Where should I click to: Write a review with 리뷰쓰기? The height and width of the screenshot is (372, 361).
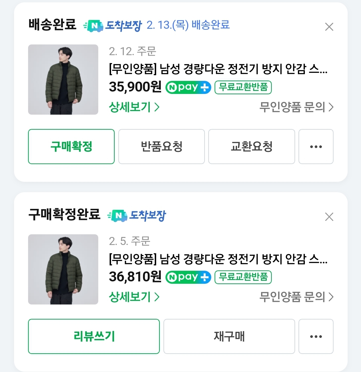94,337
